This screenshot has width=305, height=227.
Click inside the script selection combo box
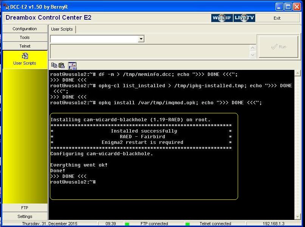[x=94, y=39]
